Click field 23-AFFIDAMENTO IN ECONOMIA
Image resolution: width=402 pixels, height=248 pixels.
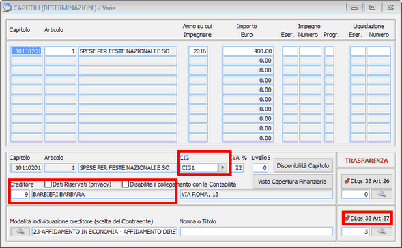104,232
